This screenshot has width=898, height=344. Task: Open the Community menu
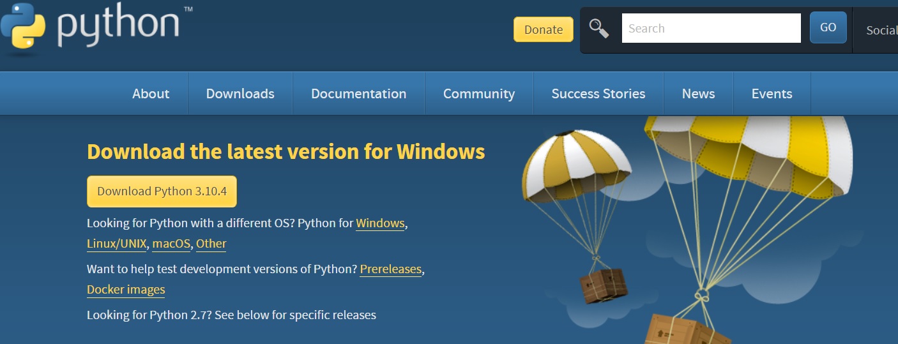point(479,94)
